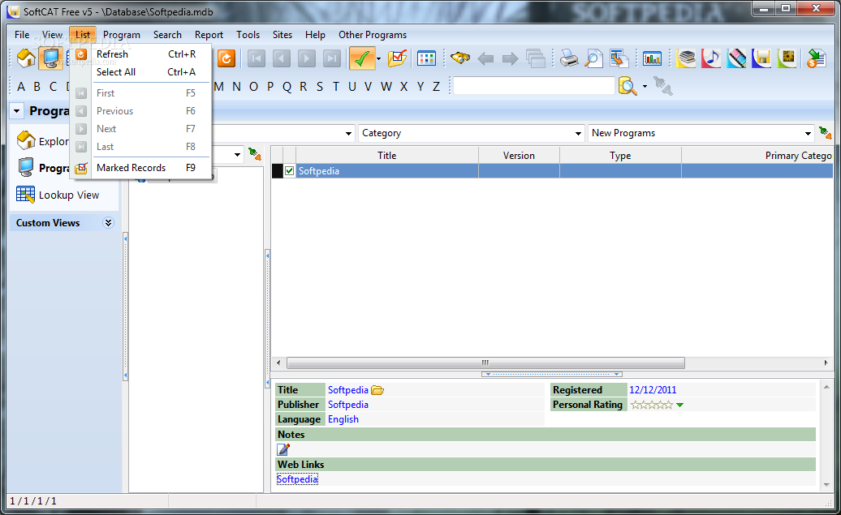Open the File menu

(22, 35)
